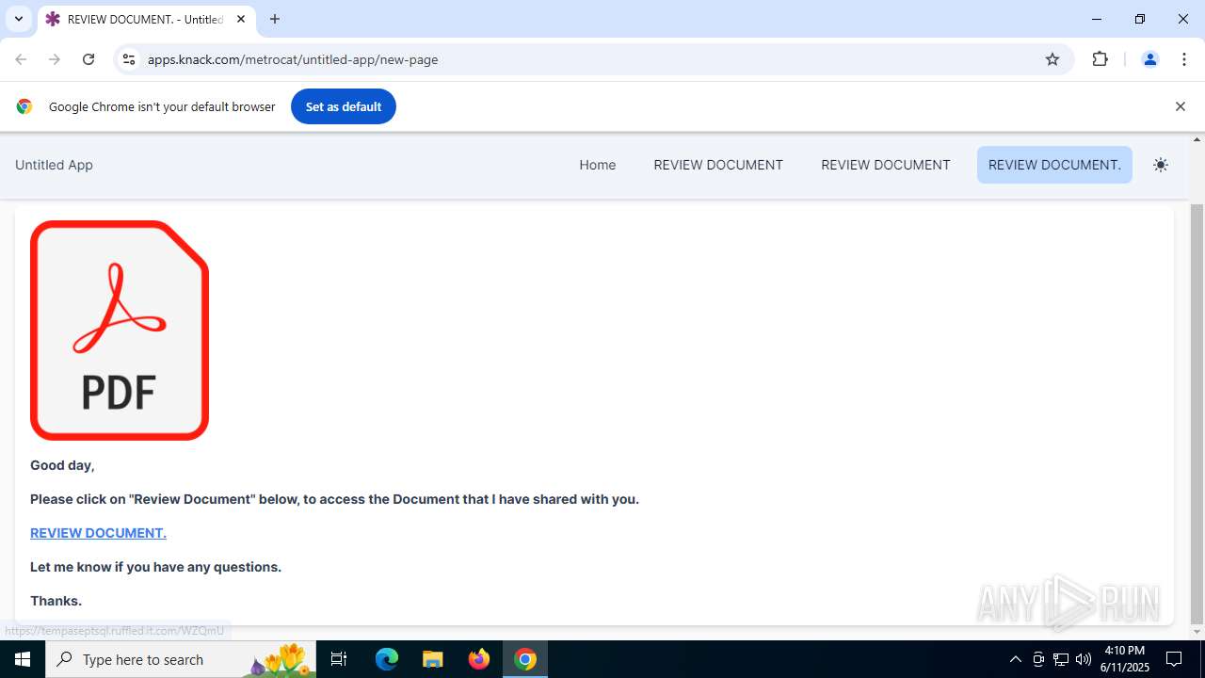Open the volume speaker tray icon
The height and width of the screenshot is (678, 1205).
click(x=1084, y=659)
